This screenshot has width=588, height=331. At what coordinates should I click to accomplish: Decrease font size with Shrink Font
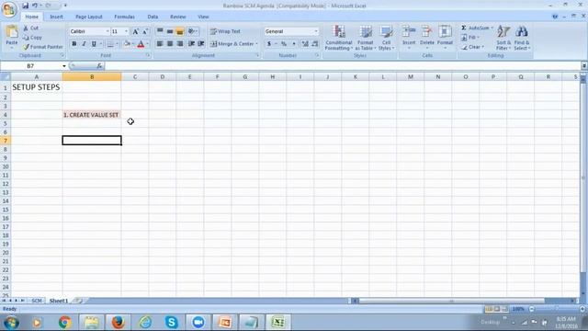pos(145,31)
